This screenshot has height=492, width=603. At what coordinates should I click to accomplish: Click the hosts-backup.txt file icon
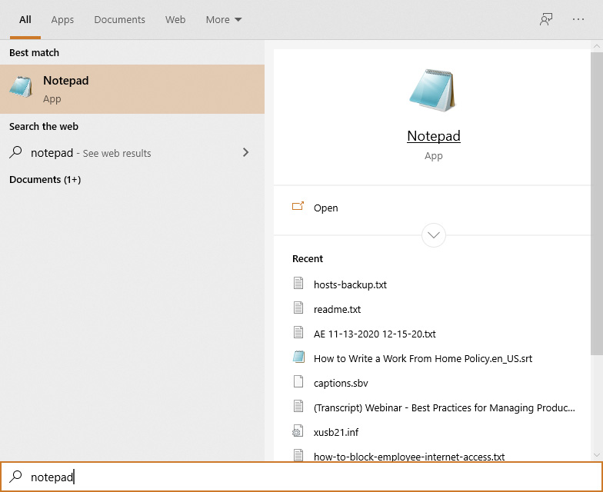pos(298,283)
